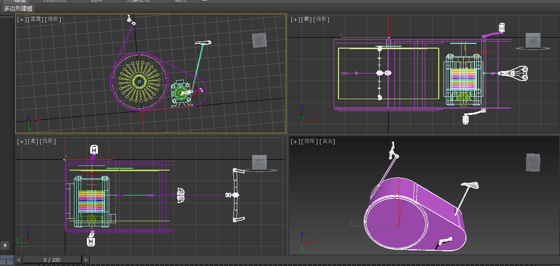Image resolution: width=560 pixels, height=266 pixels.
Task: Select the saddle seat in the 透视 viewport
Action: click(x=470, y=184)
